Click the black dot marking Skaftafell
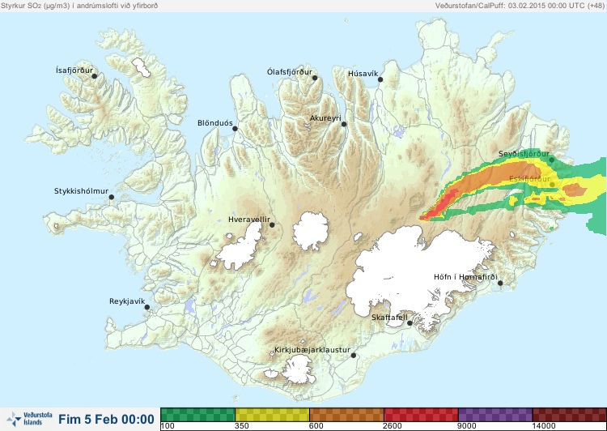 click(410, 323)
